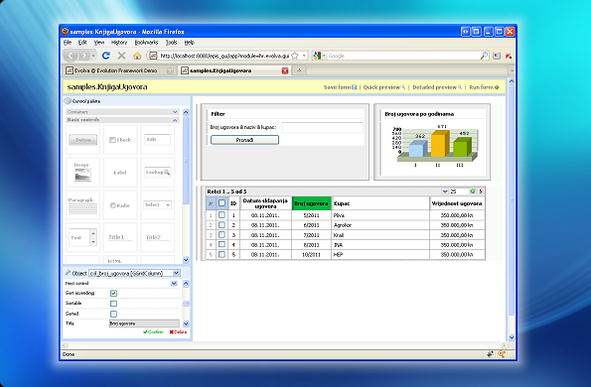591x387 pixels.
Task: Click the browser Back arrow
Action: click(71, 56)
